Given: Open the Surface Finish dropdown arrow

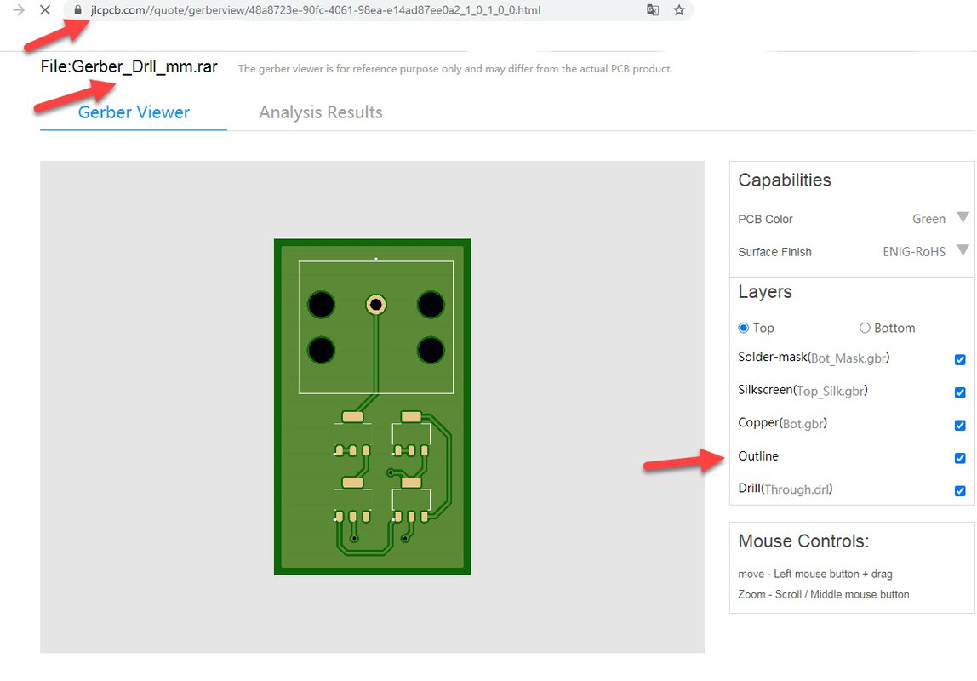Looking at the screenshot, I should tap(963, 250).
